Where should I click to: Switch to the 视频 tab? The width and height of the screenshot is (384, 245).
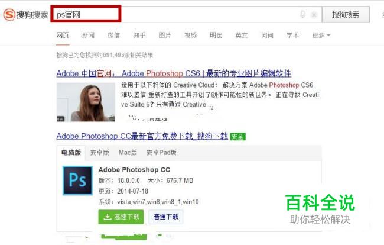(x=190, y=36)
